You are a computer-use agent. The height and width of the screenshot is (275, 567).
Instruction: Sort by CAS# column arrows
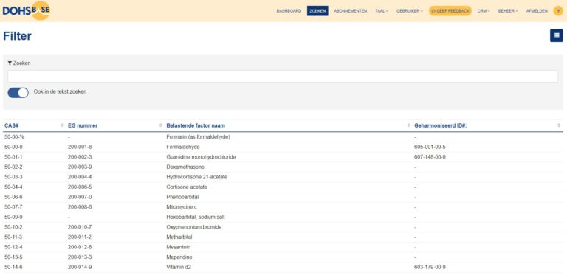(62, 125)
